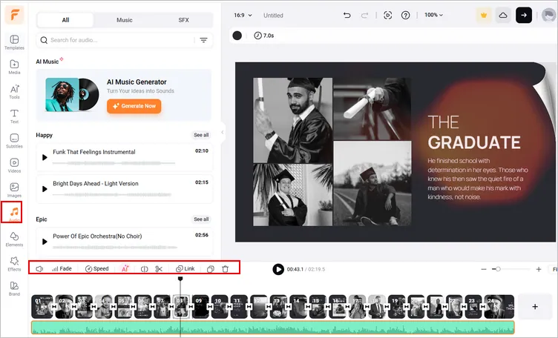The image size is (558, 338).
Task: Add a new scene with plus button
Action: [535, 307]
